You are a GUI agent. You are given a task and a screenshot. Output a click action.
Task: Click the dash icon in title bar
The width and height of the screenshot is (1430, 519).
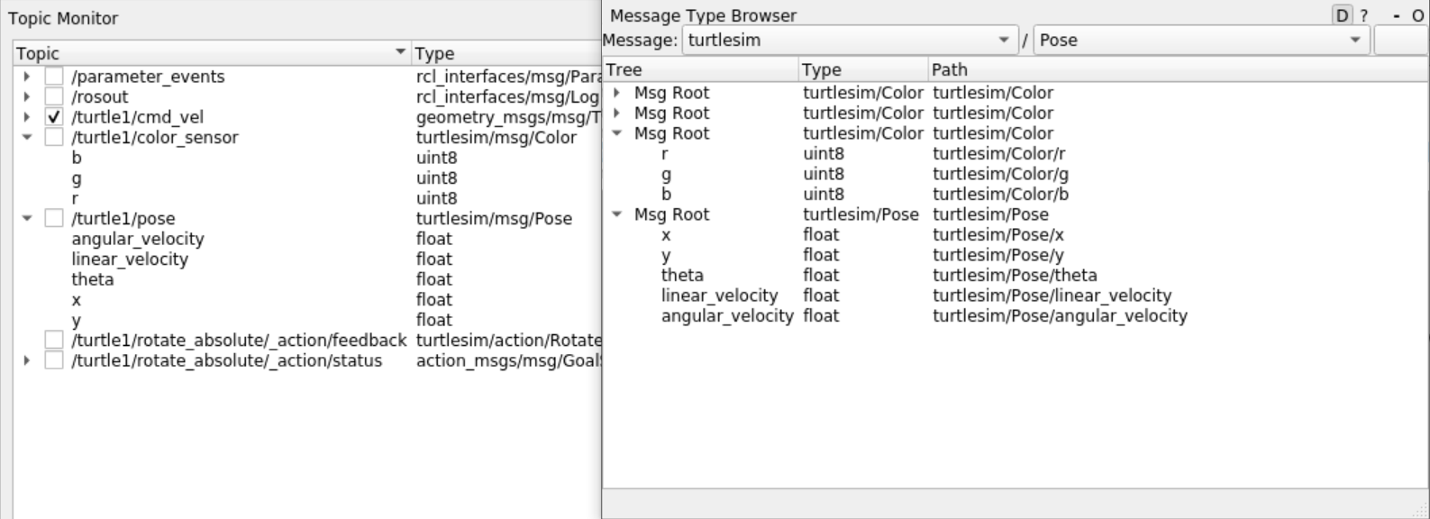click(1396, 15)
